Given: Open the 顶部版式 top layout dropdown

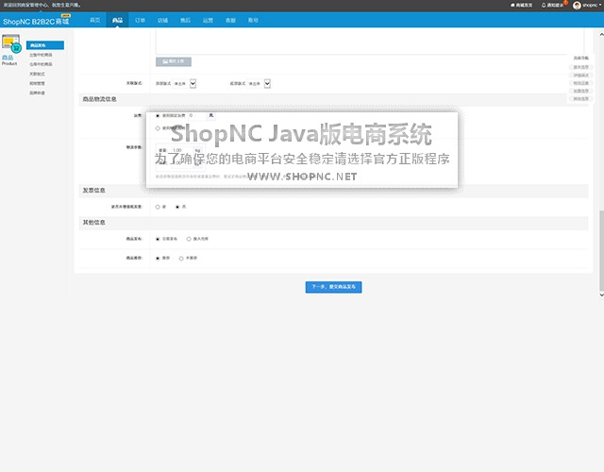Looking at the screenshot, I should click(185, 84).
